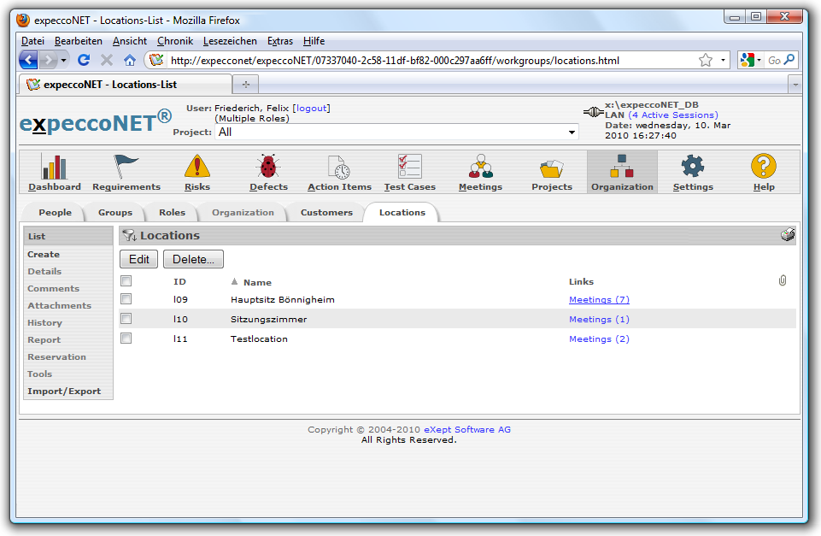Reload the page with the browser refresh icon
Image resolution: width=821 pixels, height=536 pixels.
[84, 60]
